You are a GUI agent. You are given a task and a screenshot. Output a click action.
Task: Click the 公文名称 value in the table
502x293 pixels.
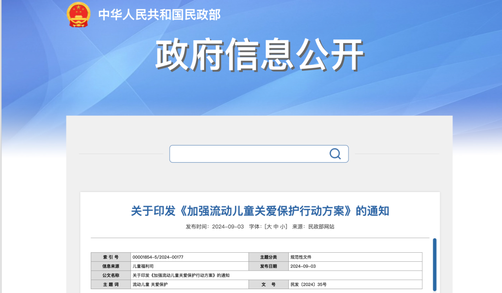(x=181, y=275)
